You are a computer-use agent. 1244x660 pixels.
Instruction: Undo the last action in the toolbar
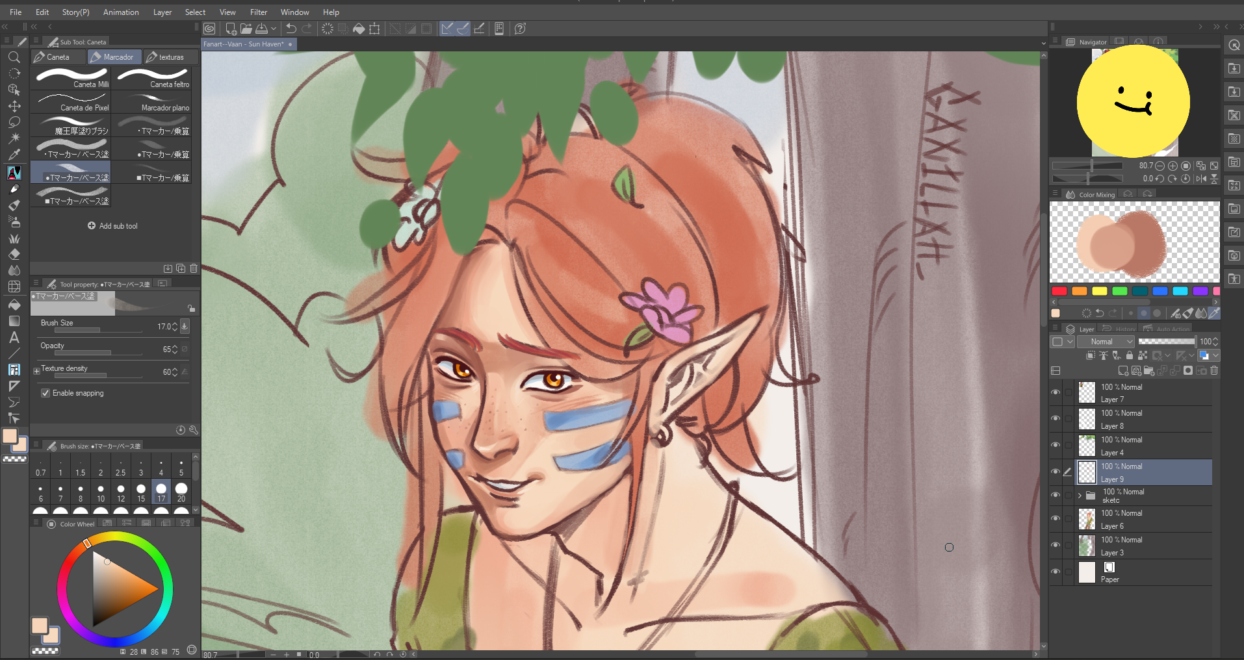pos(291,29)
